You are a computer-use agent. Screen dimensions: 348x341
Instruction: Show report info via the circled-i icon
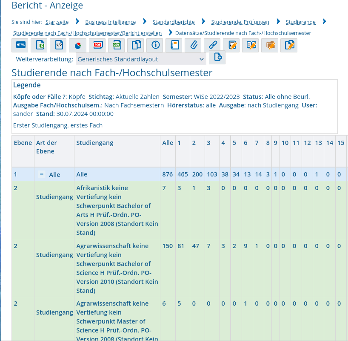click(155, 45)
